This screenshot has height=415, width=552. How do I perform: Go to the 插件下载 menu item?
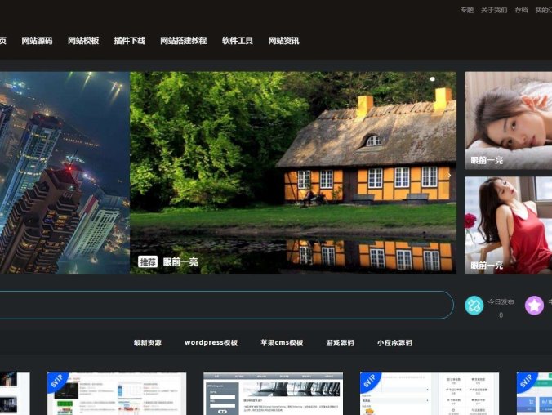(x=130, y=41)
